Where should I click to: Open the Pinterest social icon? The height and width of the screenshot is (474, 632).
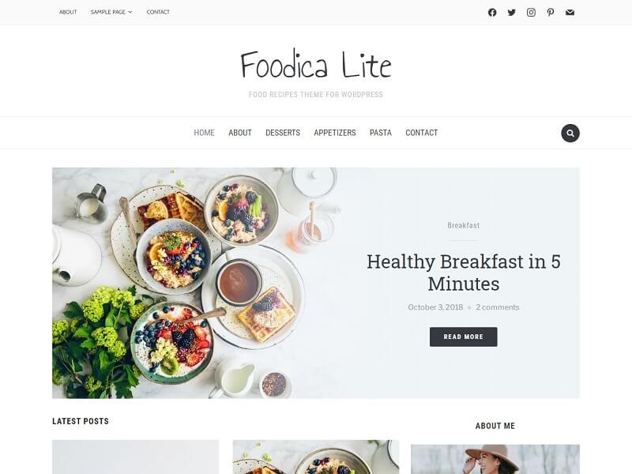pyautogui.click(x=551, y=13)
